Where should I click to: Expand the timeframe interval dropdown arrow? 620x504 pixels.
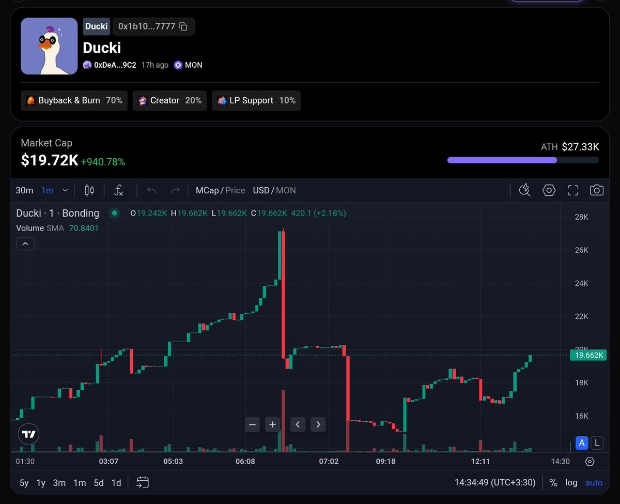pos(65,190)
